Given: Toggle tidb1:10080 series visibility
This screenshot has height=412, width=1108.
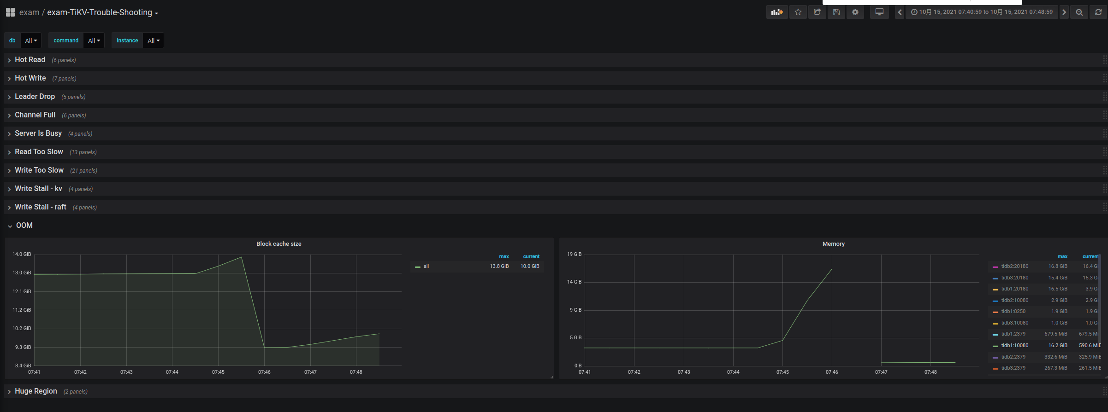Looking at the screenshot, I should pyautogui.click(x=1014, y=346).
